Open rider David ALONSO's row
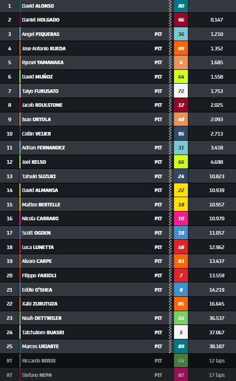Screen dimensions: 236x381 (118, 6)
